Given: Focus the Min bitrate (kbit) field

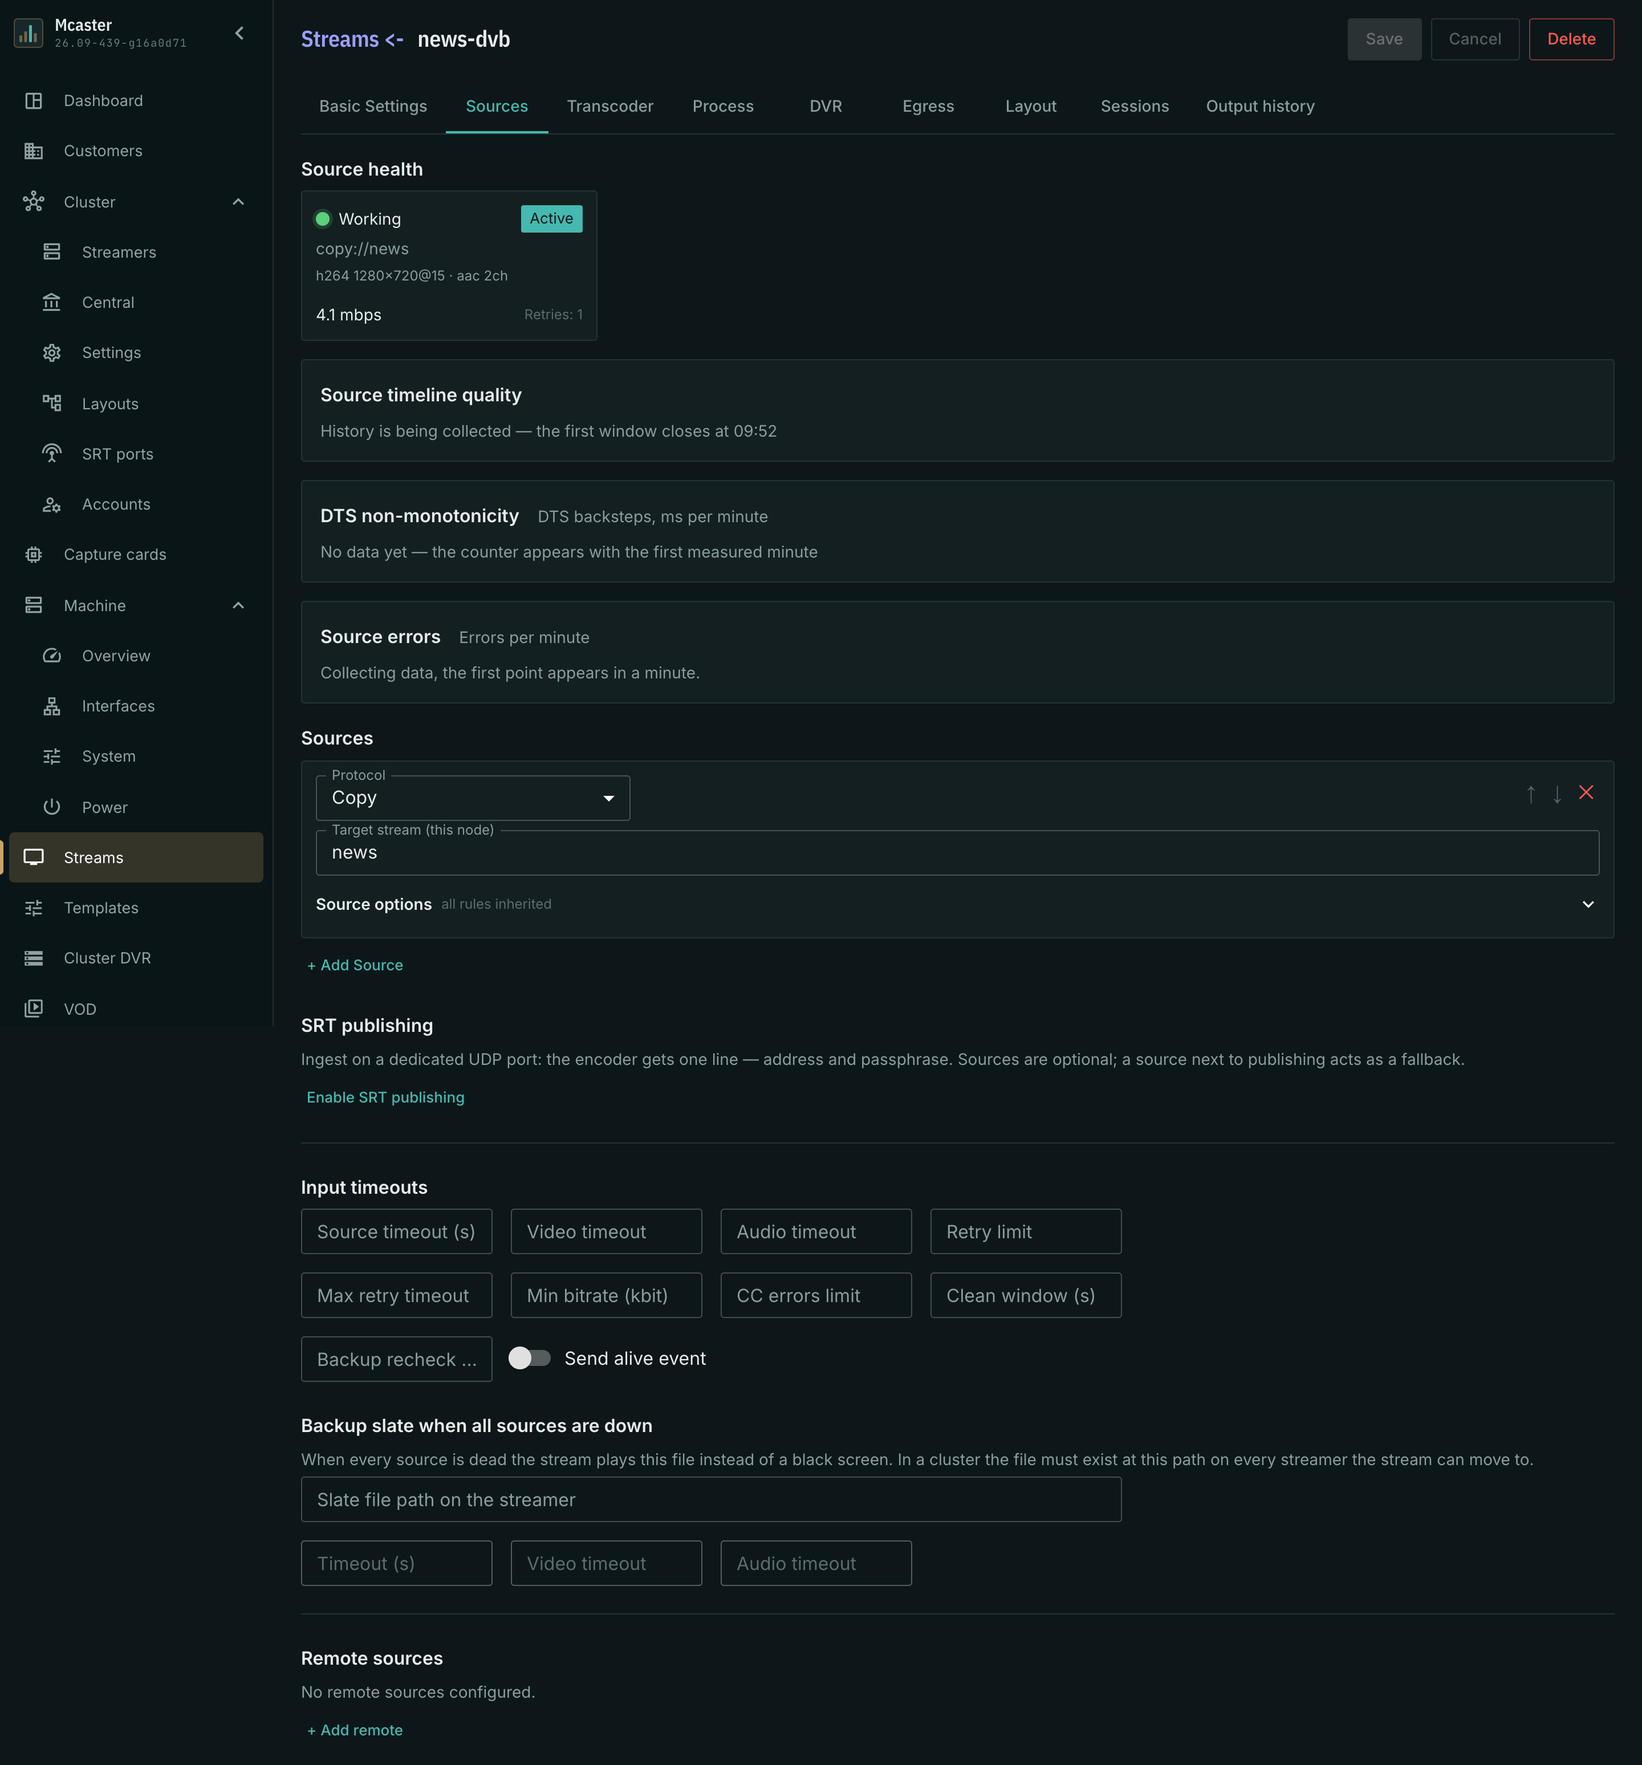Looking at the screenshot, I should point(607,1295).
